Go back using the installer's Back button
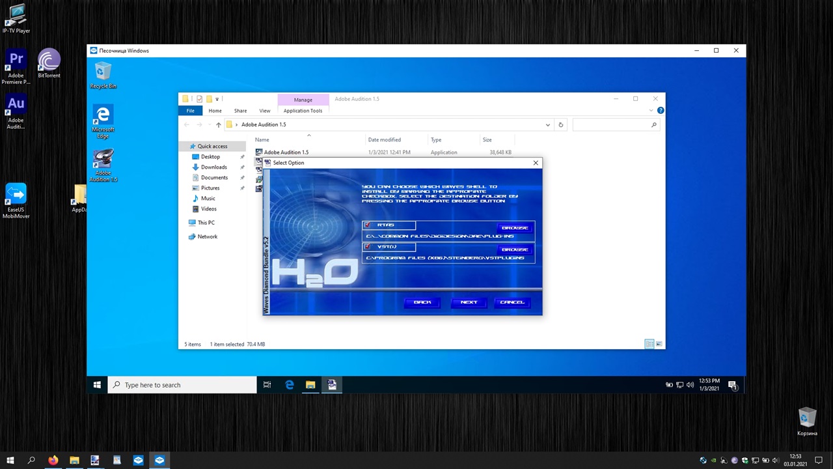 tap(422, 302)
